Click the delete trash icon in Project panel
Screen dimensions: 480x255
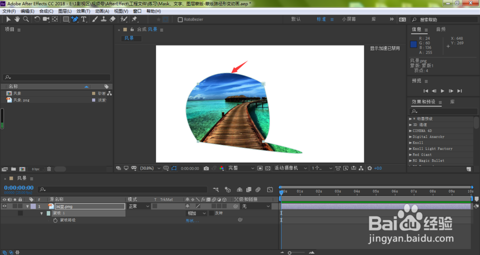coord(49,169)
